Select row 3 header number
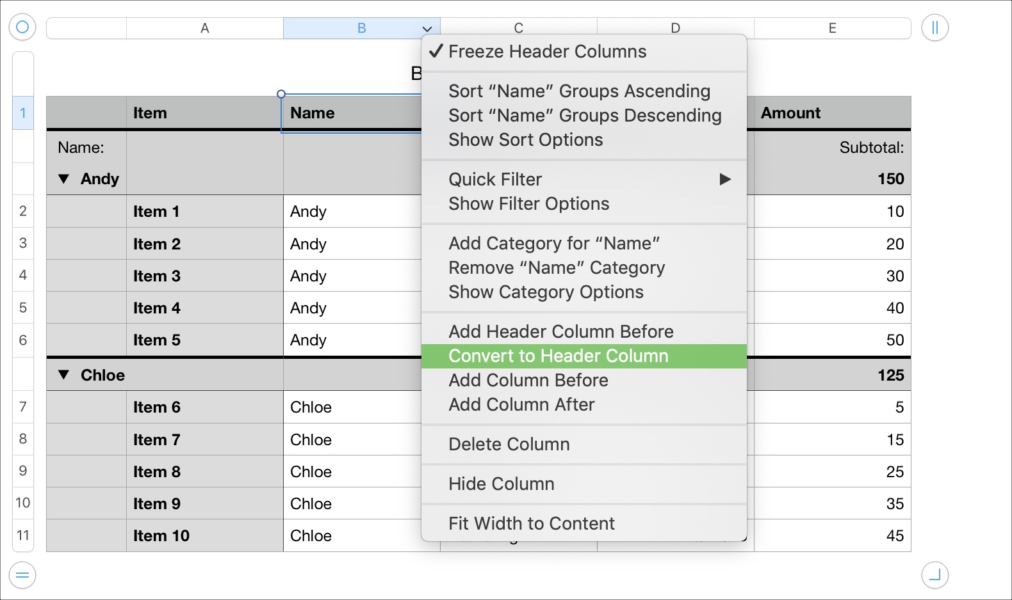Viewport: 1012px width, 600px height. (x=23, y=243)
